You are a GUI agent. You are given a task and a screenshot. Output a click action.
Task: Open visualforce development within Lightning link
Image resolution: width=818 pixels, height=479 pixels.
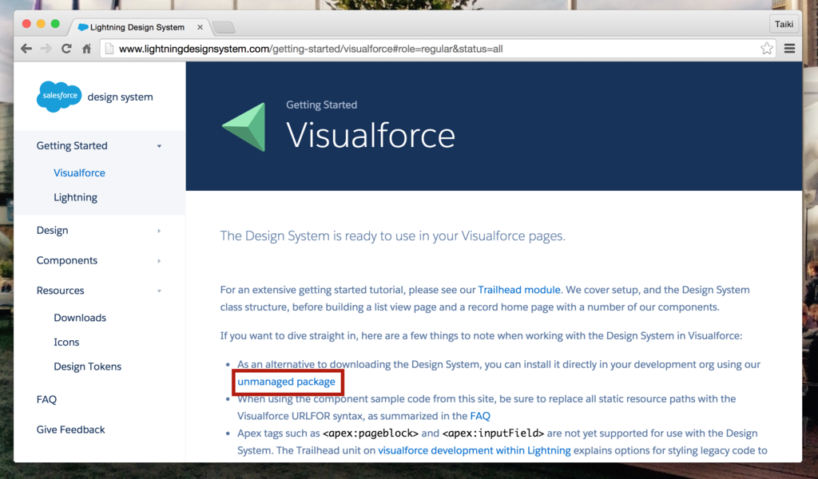475,451
